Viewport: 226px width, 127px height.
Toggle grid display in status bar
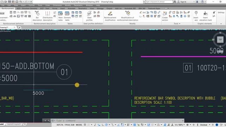(85, 125)
